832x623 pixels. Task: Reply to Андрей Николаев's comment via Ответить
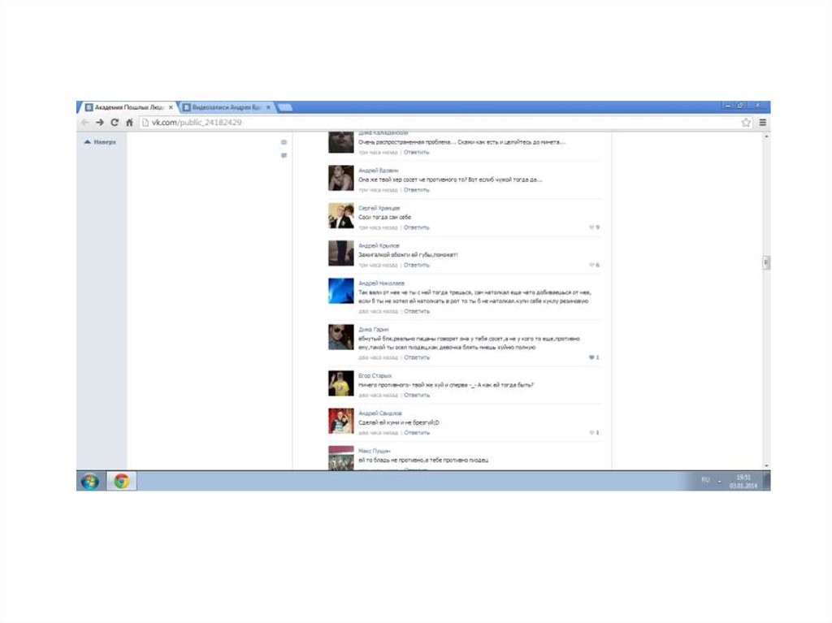[x=417, y=311]
